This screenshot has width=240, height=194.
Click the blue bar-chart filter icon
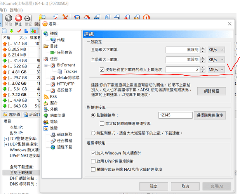[26, 31]
